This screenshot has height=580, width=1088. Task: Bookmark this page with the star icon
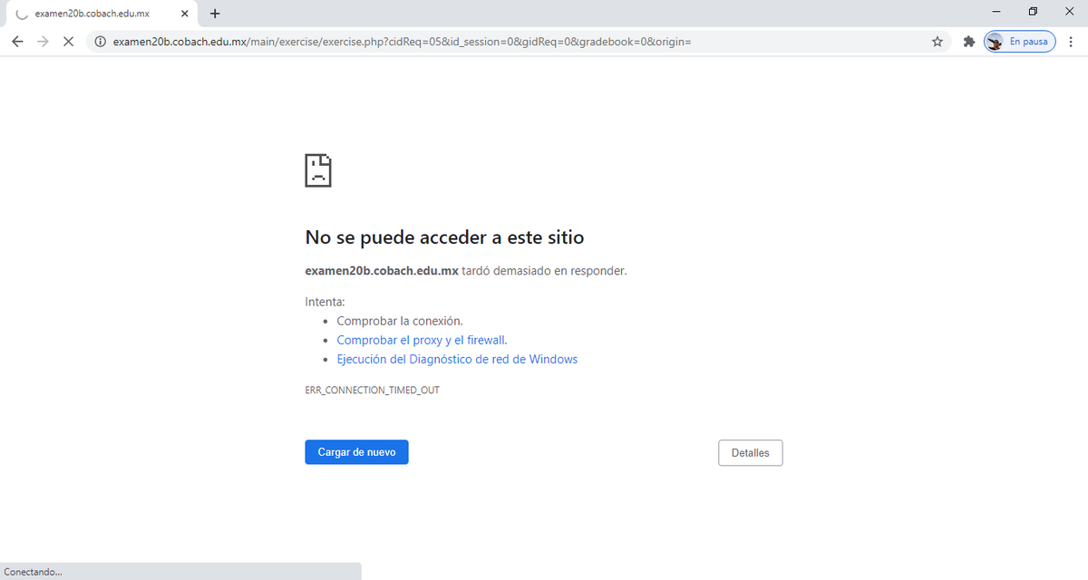tap(937, 42)
